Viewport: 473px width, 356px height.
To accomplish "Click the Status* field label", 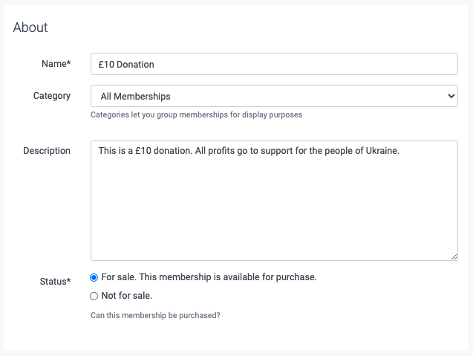I will pyautogui.click(x=55, y=281).
